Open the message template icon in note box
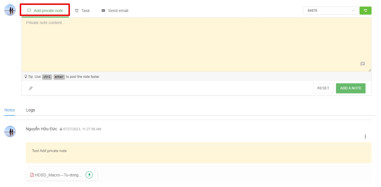Screen dimensions: 381x187 click(362, 64)
